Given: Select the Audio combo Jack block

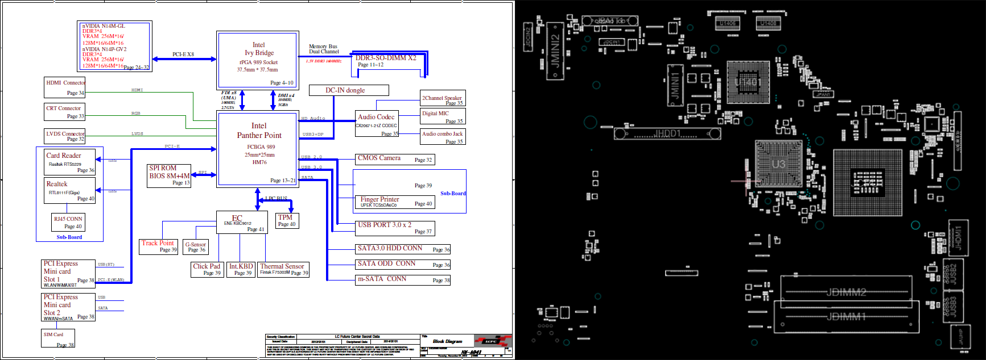Looking at the screenshot, I should 443,136.
